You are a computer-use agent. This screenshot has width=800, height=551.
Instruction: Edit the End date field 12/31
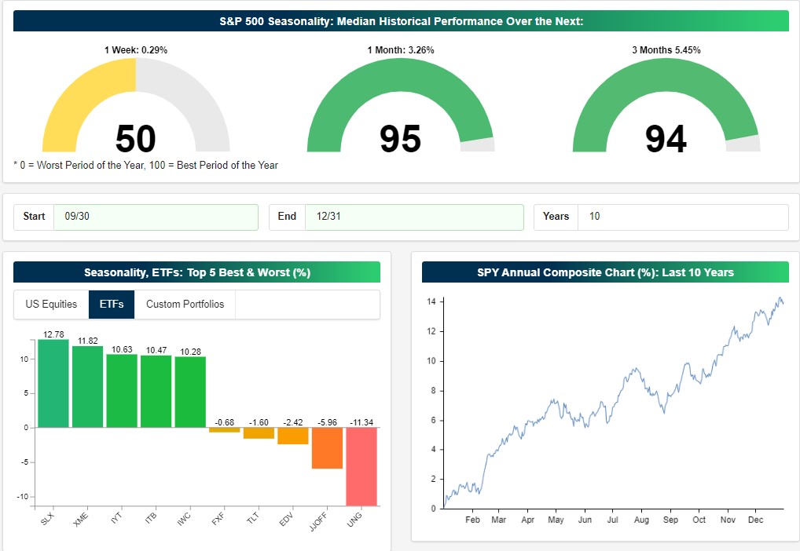point(414,217)
